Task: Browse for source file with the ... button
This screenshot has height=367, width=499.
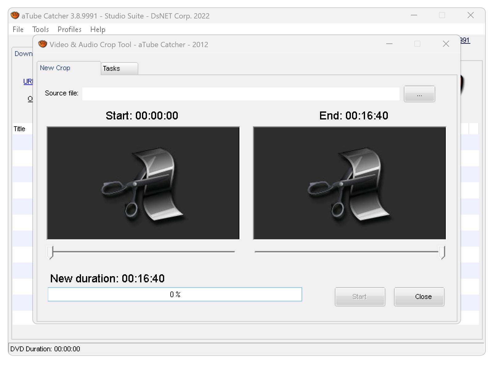Action: pos(419,94)
